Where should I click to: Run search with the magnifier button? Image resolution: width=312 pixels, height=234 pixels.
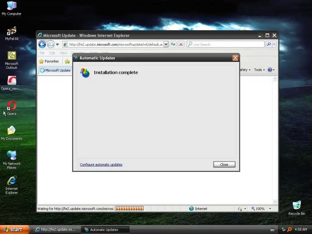269,44
